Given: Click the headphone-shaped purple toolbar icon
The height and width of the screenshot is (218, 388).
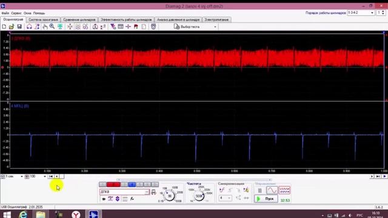Looking at the screenshot, I should [x=29, y=27].
